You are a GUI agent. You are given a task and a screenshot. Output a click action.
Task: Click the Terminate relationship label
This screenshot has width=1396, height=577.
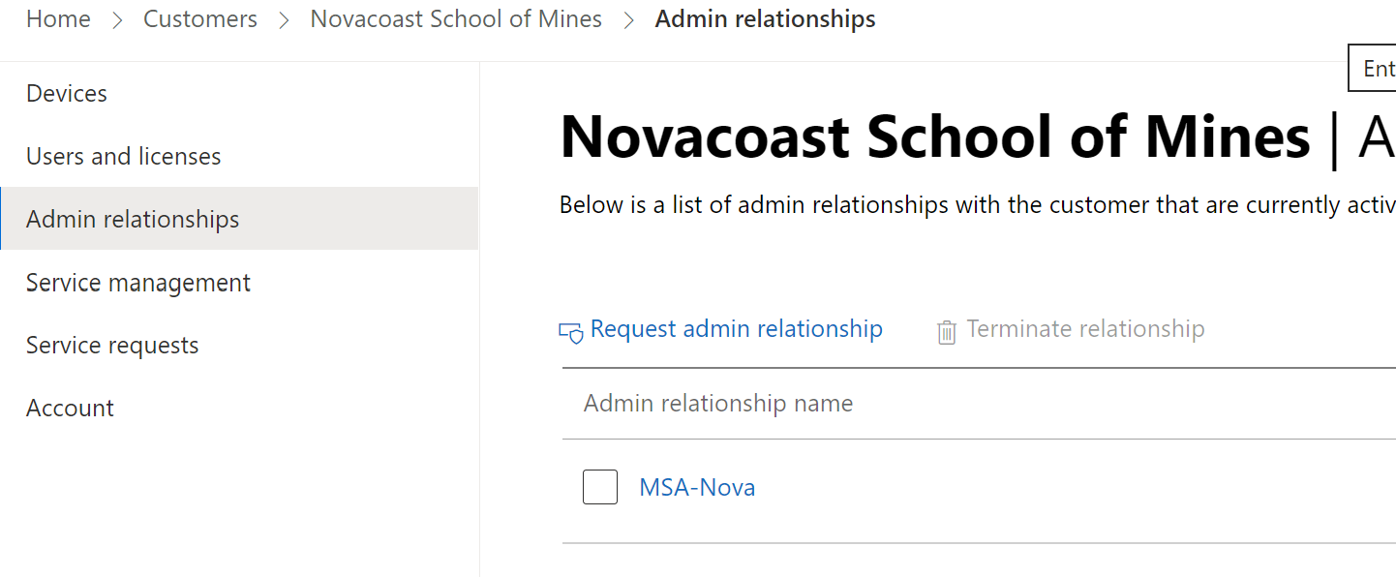pyautogui.click(x=1085, y=329)
